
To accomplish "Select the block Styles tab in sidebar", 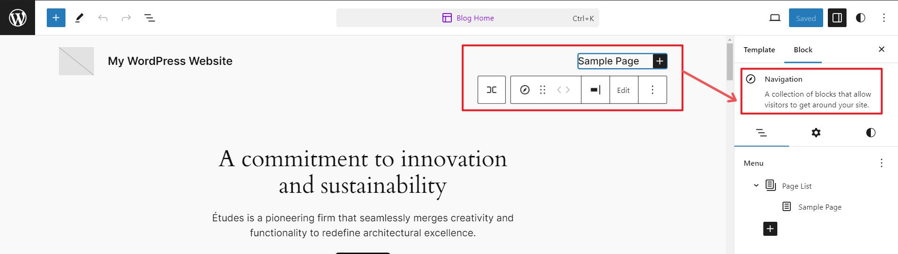I will (870, 133).
